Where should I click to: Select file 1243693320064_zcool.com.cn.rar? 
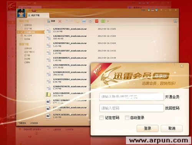pyautogui.click(x=70, y=79)
